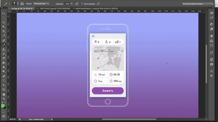
Task: Select the Eraser tool
Action: tap(4, 58)
